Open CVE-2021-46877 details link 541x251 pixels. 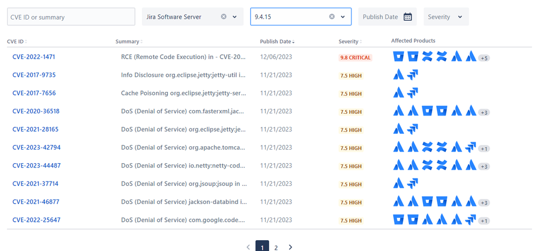36,202
